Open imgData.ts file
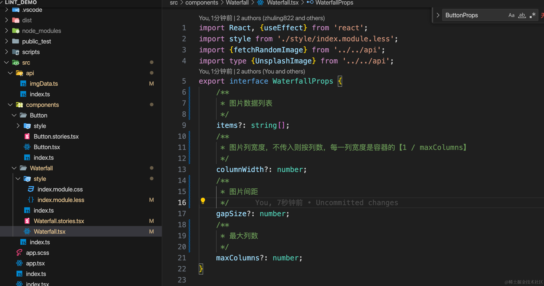 (44, 84)
